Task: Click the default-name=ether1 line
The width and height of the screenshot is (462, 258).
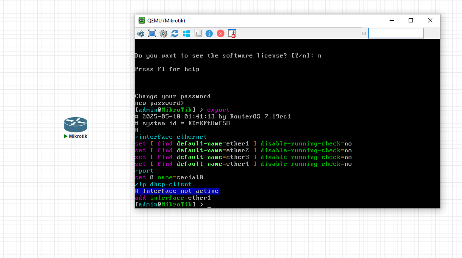Action: [x=243, y=143]
